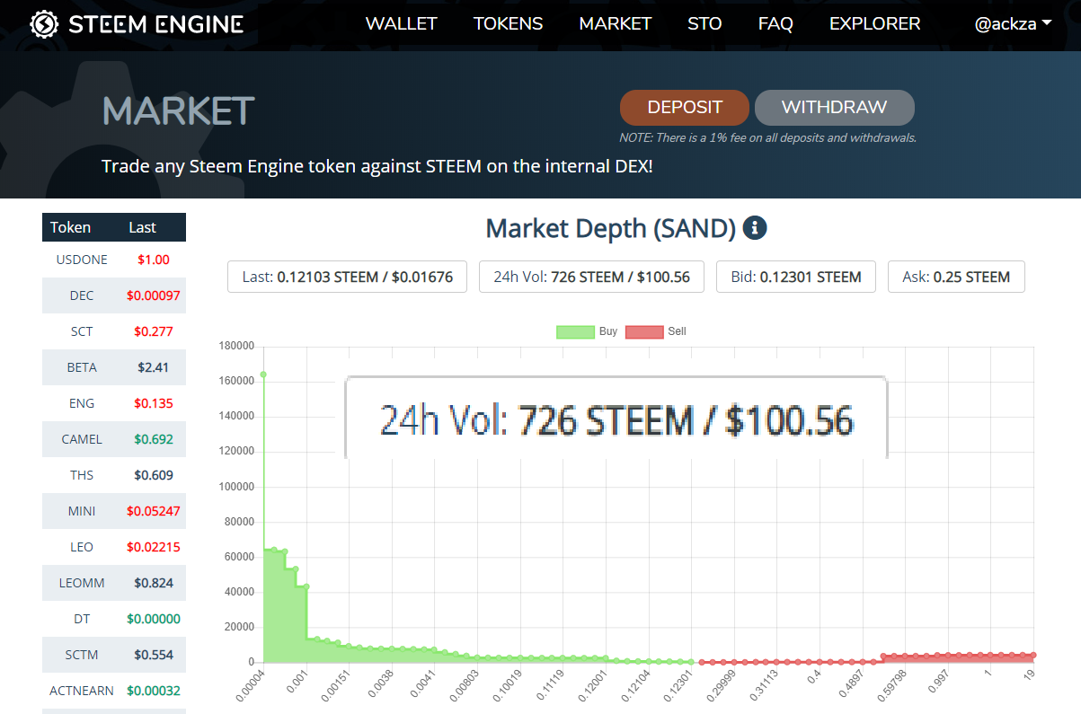Click the Steem Engine gear logo
Screen dimensions: 1081x714
point(44,23)
